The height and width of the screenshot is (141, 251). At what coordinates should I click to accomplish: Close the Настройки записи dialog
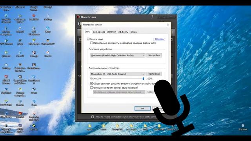(168, 24)
